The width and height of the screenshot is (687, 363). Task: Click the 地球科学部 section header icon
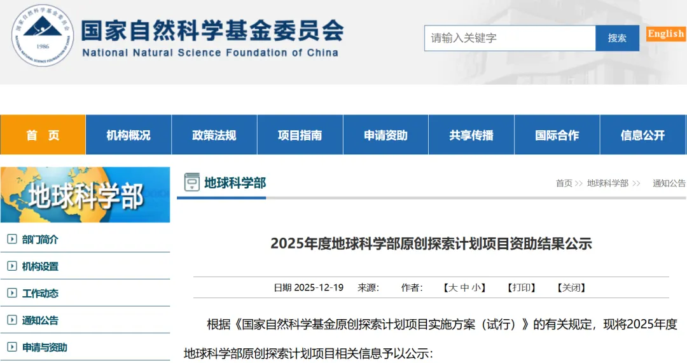coord(191,182)
